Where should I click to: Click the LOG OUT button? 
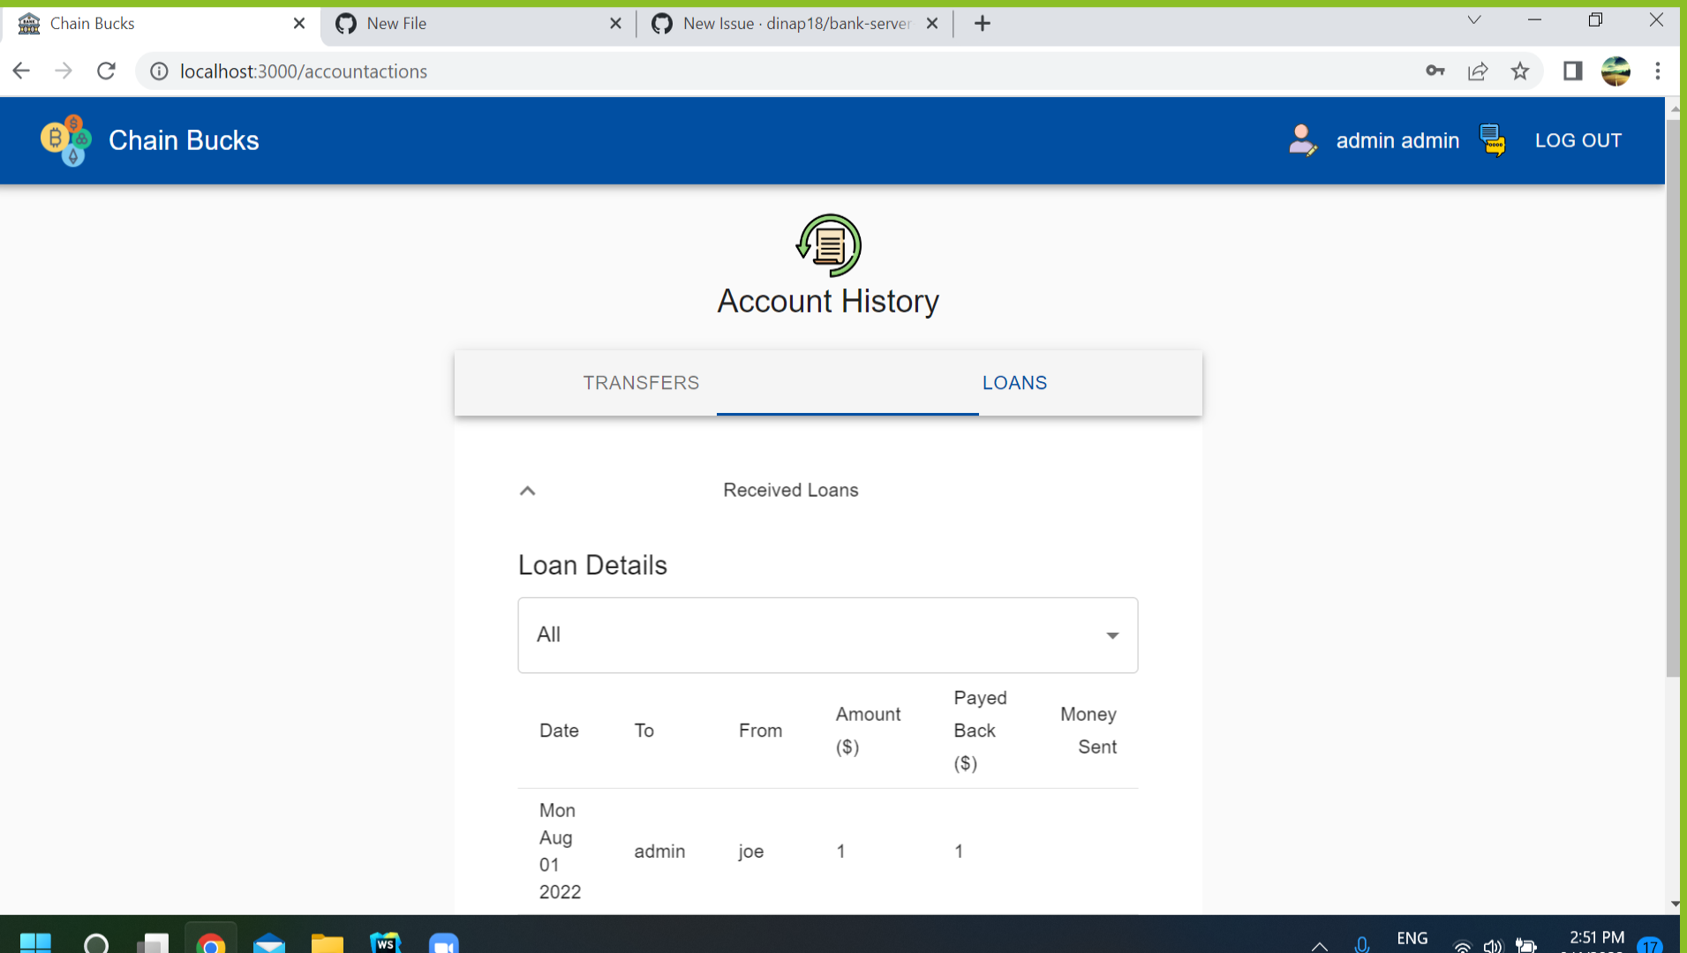pyautogui.click(x=1578, y=139)
